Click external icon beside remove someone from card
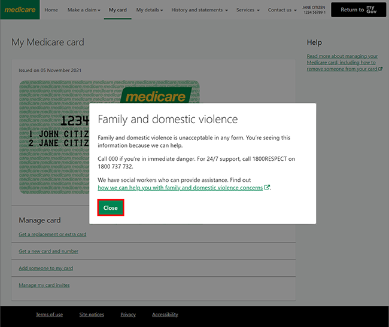The width and height of the screenshot is (389, 327). click(380, 69)
